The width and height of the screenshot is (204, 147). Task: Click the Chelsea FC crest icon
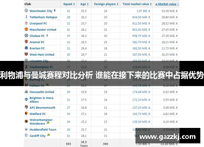point(26,35)
